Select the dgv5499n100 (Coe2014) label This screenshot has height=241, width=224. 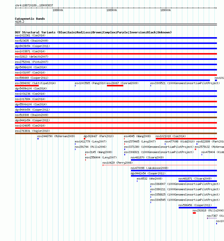[x=31, y=88]
